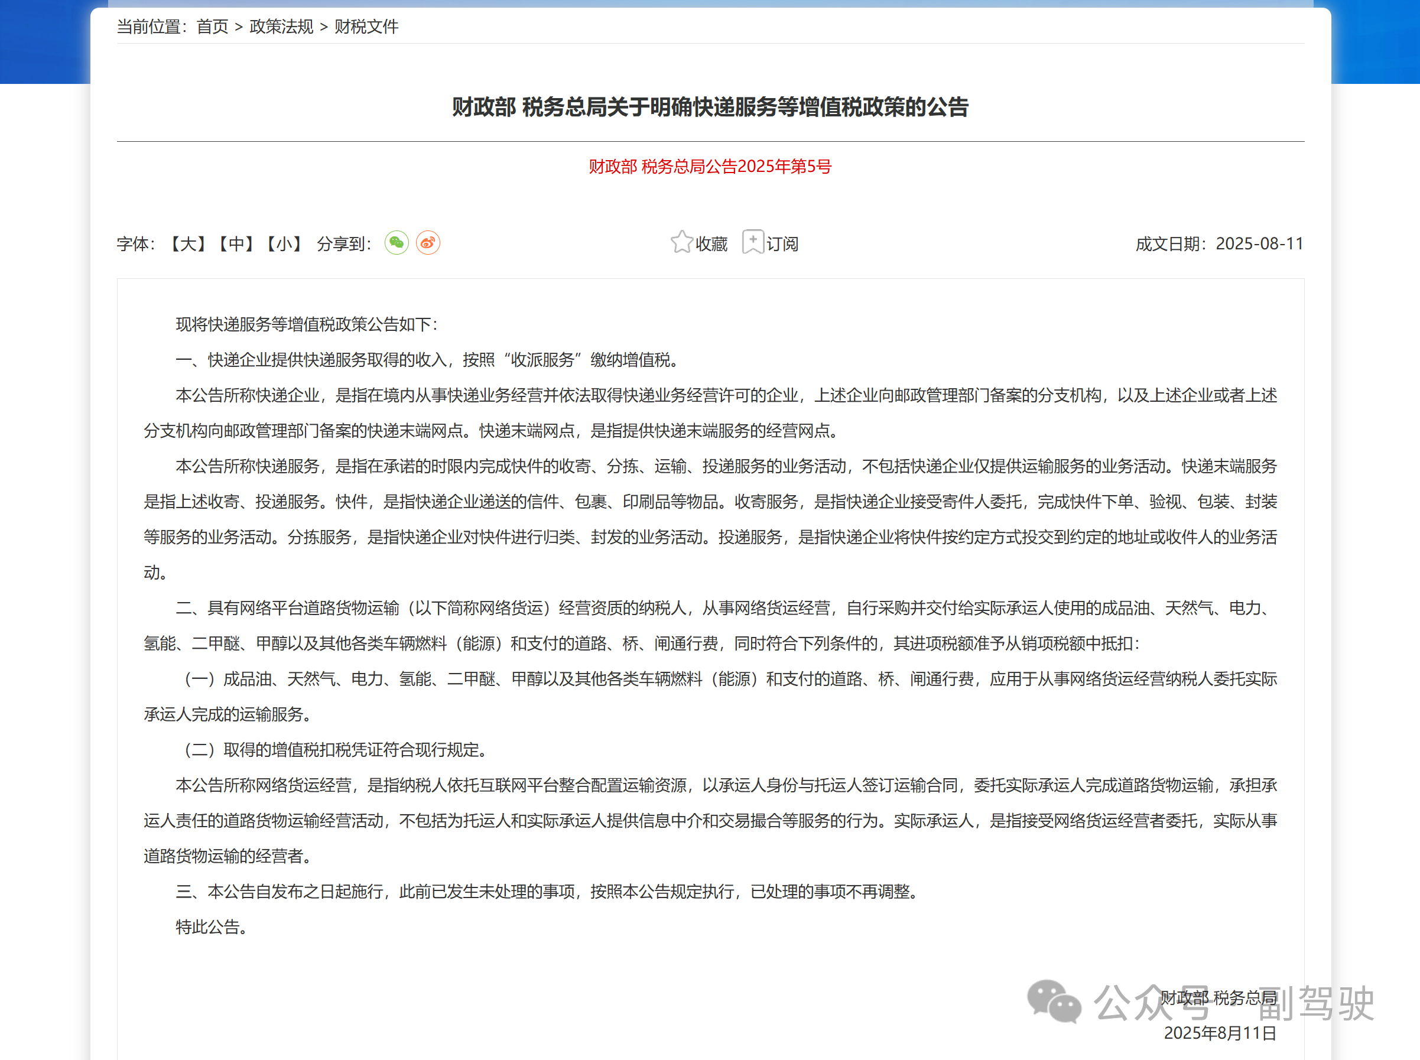The height and width of the screenshot is (1060, 1420).
Task: Click 当前位置 label in breadcrumb
Action: pos(152,27)
